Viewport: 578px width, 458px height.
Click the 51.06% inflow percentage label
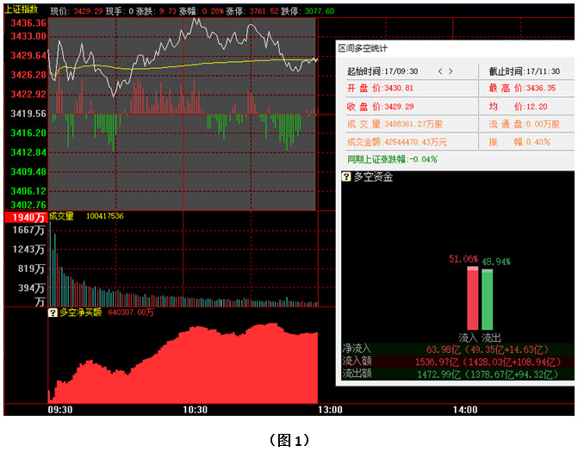463,259
